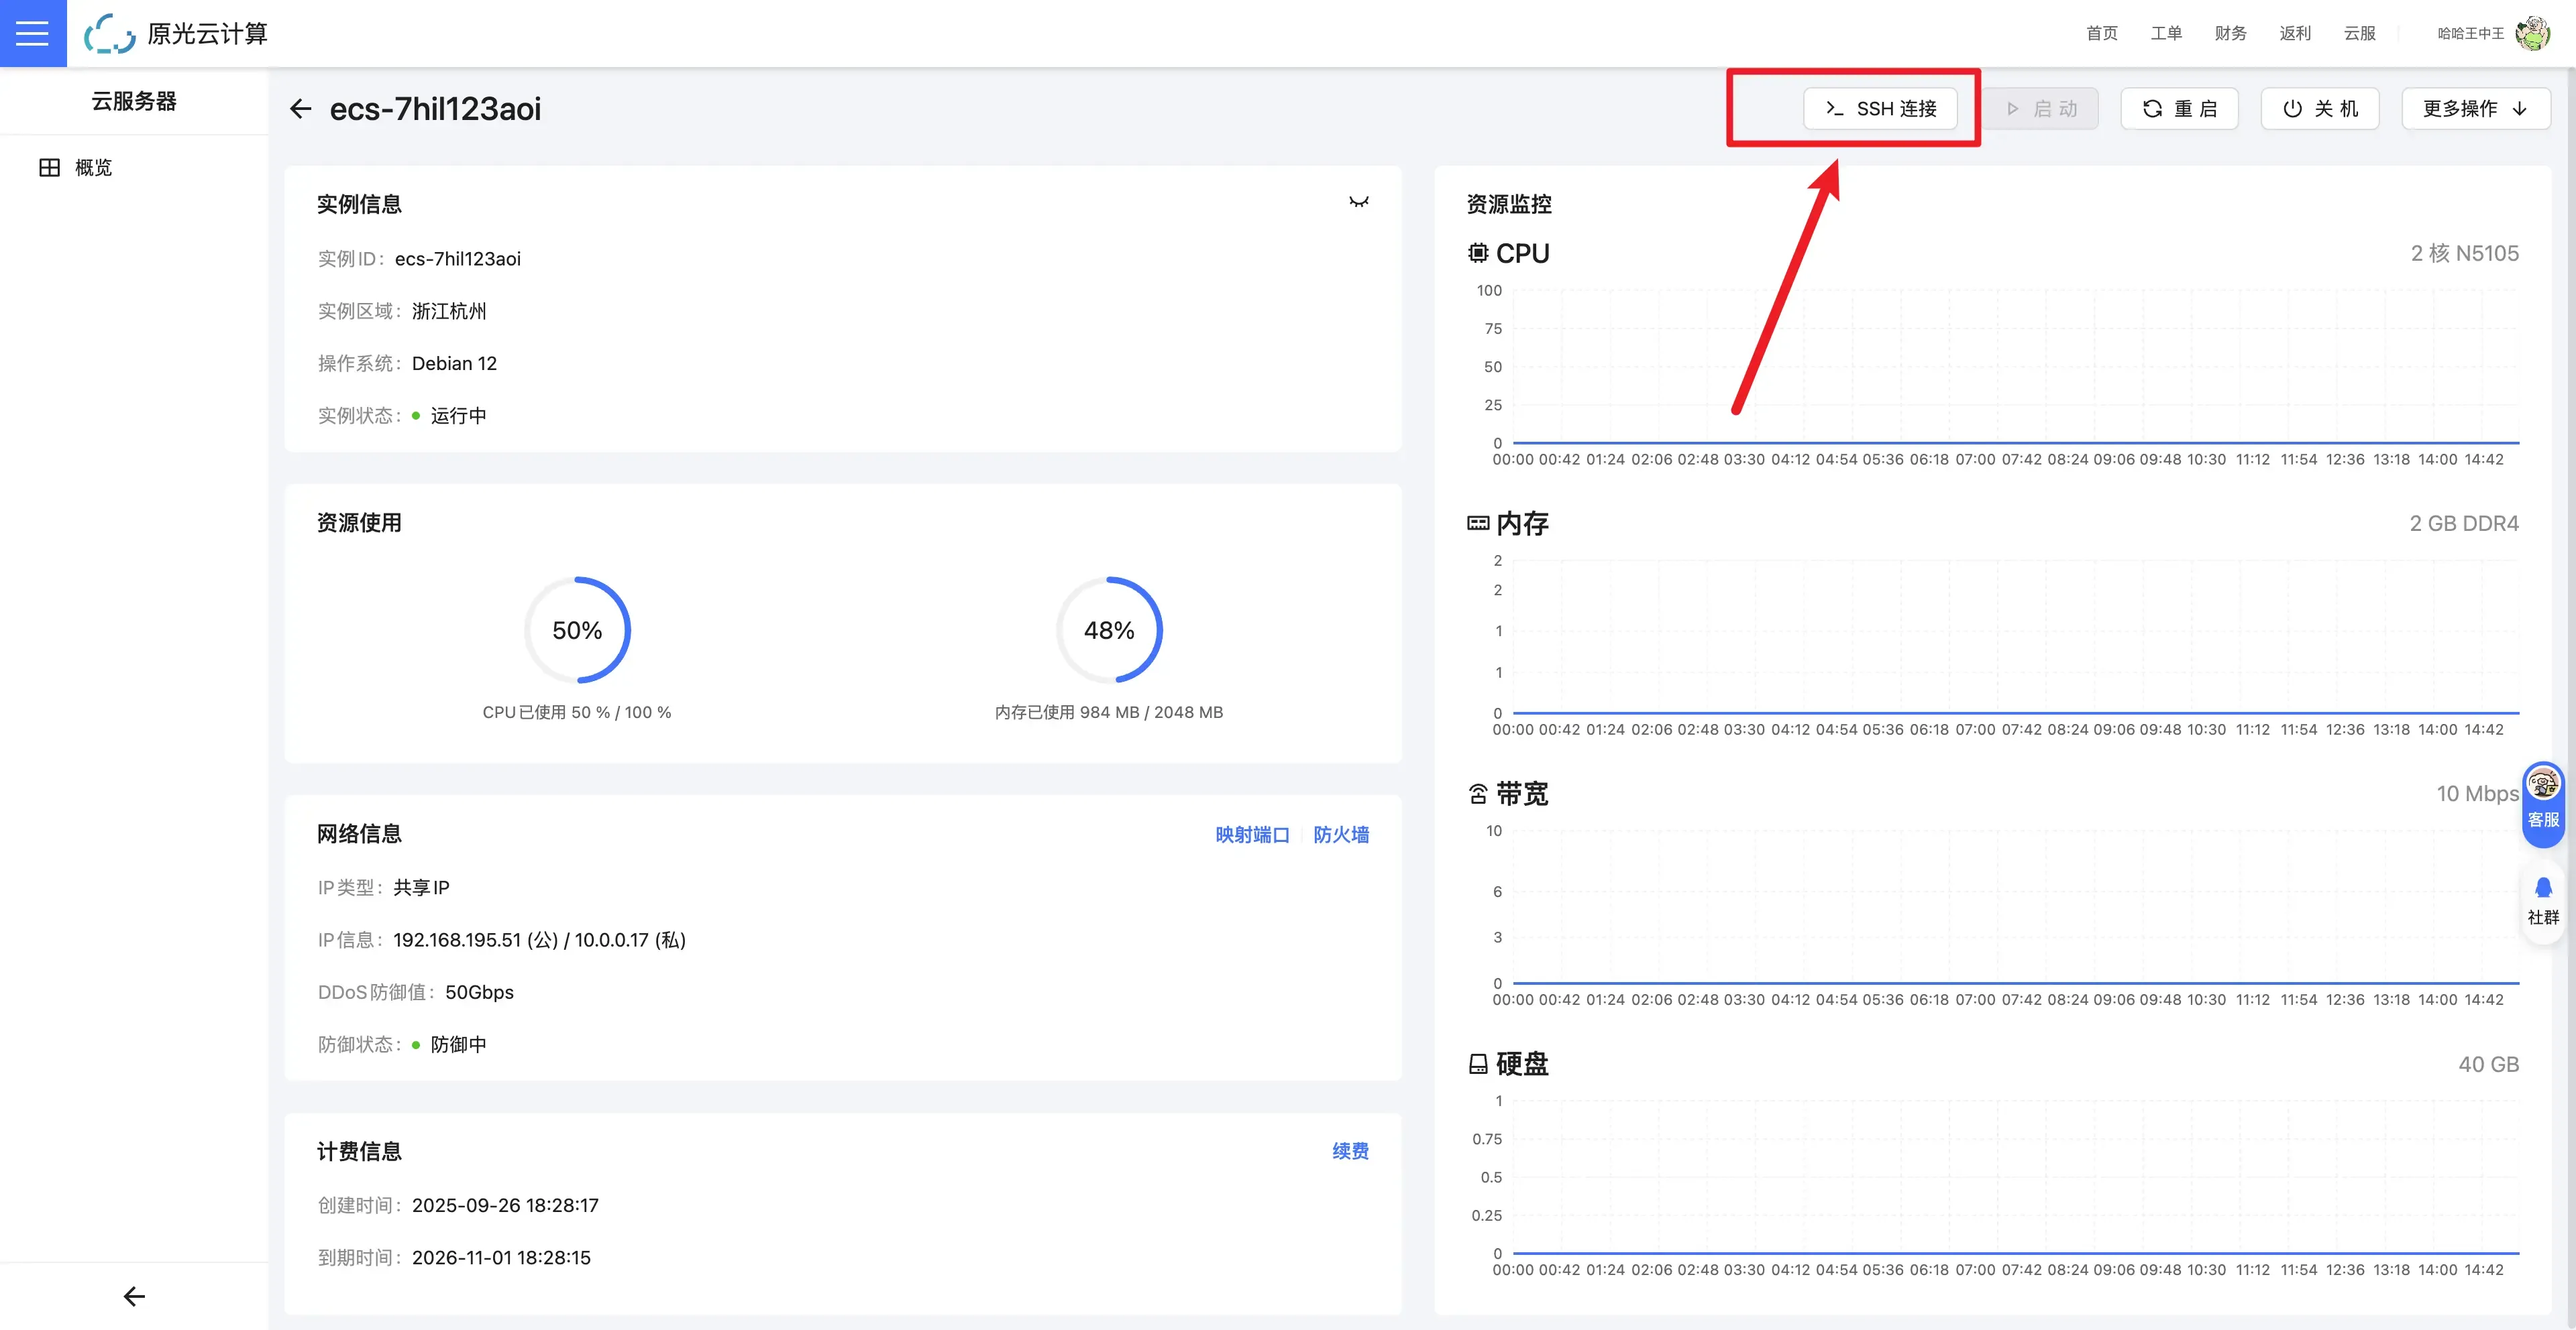Open the 防火墙 link
Viewport: 2576px width, 1330px height.
click(1341, 835)
